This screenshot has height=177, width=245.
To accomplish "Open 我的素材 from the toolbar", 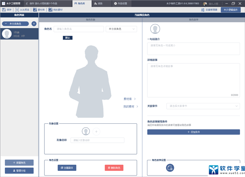I will pos(55,10).
